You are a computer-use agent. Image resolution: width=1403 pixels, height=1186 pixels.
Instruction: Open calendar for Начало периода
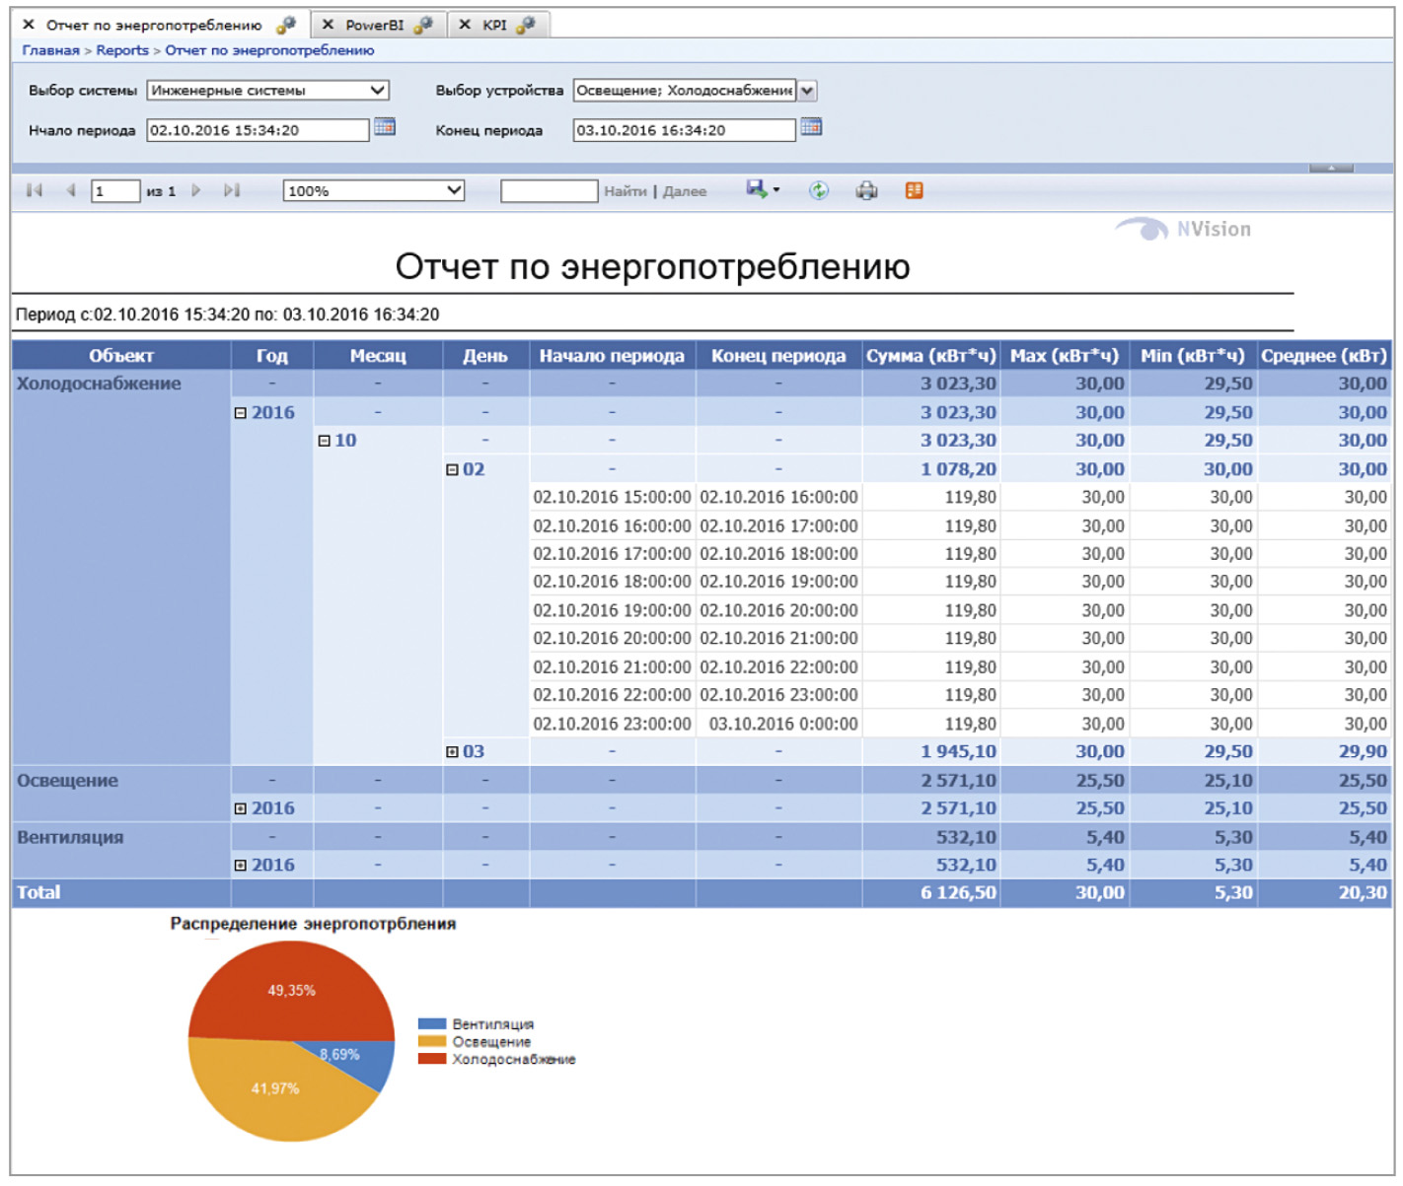point(385,127)
